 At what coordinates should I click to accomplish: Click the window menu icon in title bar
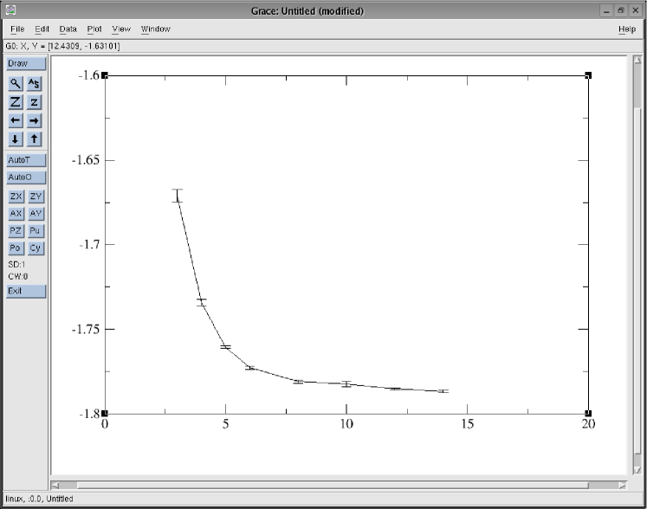point(11,10)
